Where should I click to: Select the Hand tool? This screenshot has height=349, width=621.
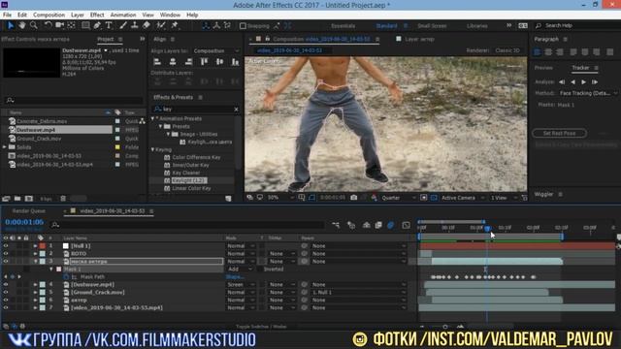[x=22, y=26]
